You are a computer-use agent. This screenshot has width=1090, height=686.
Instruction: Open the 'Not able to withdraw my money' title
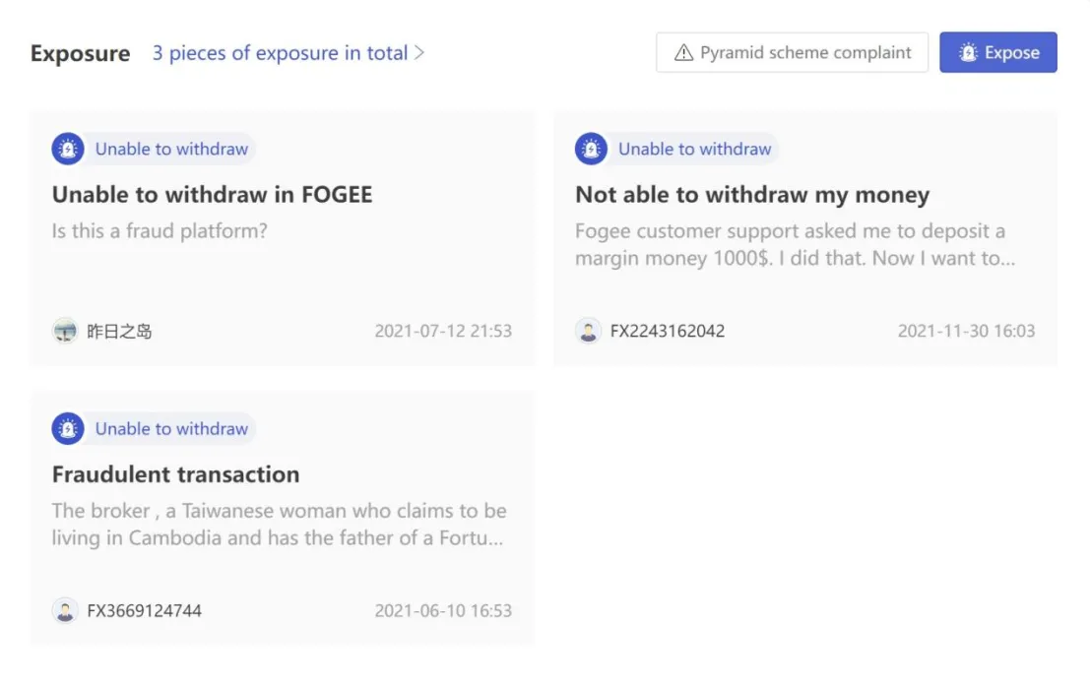752,195
